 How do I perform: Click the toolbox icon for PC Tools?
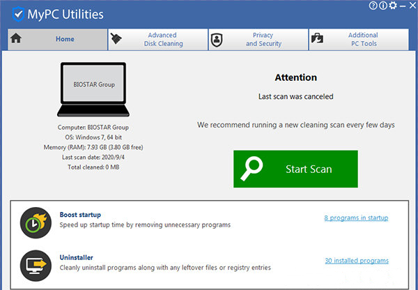(317, 38)
